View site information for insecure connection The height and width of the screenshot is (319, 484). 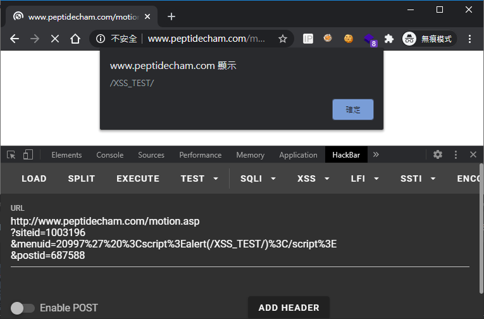coord(101,39)
